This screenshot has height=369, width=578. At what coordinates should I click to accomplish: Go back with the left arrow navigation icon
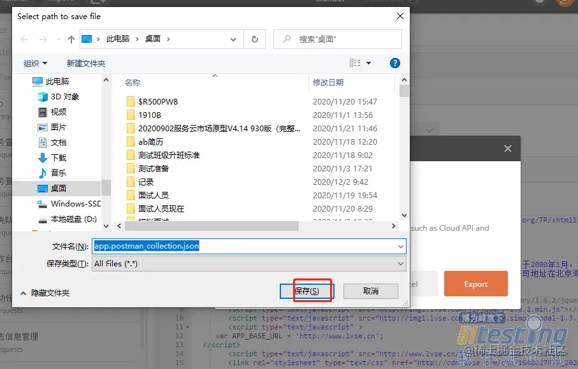[x=24, y=39]
